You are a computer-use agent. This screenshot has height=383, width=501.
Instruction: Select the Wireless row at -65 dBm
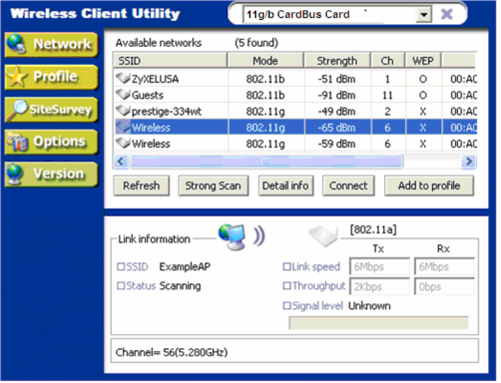click(x=295, y=127)
